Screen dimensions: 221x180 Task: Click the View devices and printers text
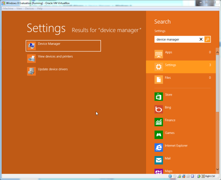pos(55,56)
